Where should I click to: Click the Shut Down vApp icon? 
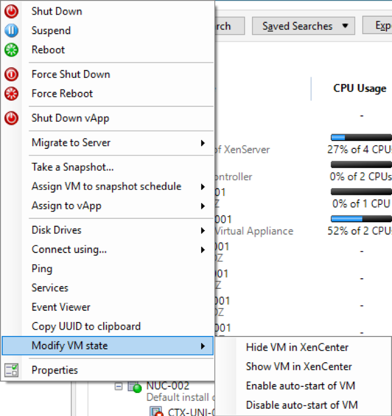click(x=11, y=118)
